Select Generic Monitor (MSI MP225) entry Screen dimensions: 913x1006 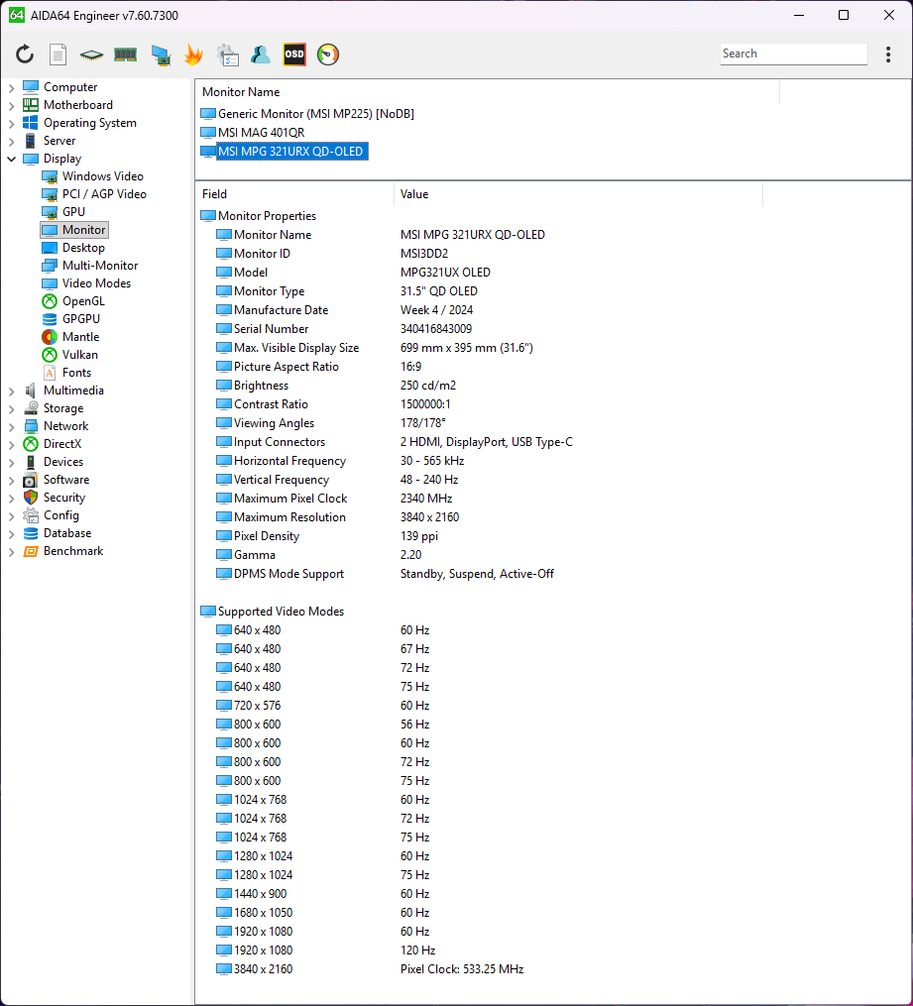pos(315,114)
